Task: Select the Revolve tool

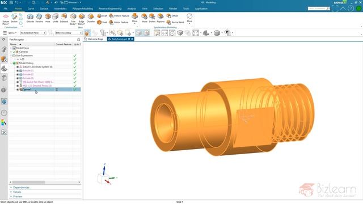Action: 39,18
